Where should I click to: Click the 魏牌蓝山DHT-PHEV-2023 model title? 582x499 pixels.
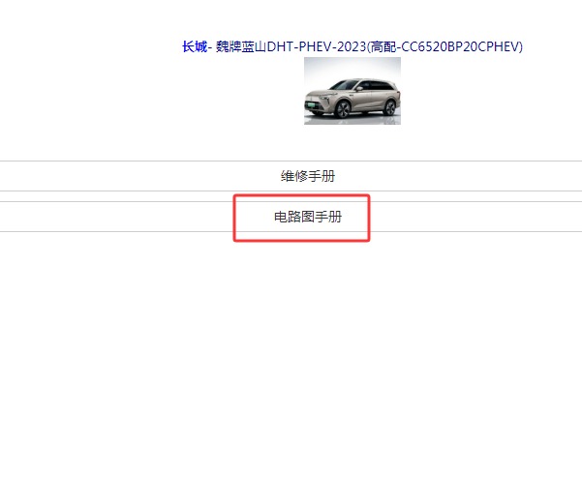tap(369, 46)
